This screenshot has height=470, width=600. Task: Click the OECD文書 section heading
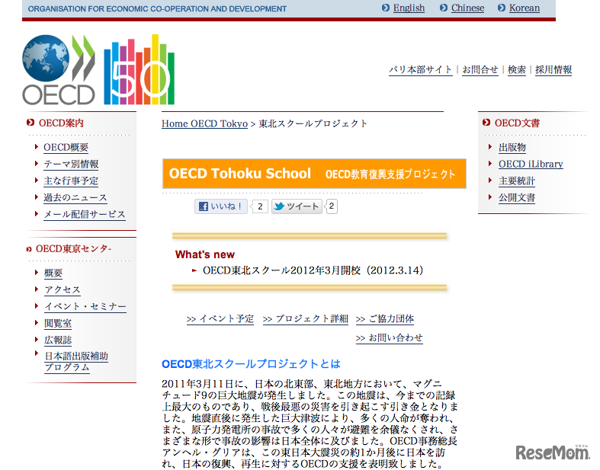(517, 123)
